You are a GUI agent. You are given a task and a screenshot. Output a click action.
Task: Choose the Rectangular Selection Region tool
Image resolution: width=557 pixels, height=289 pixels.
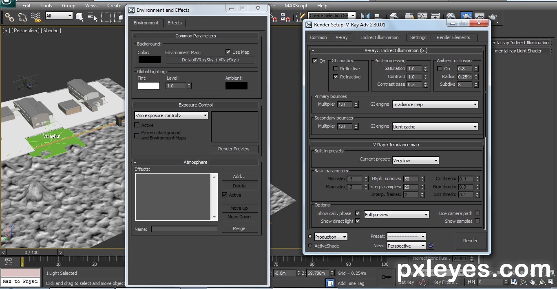click(x=106, y=17)
